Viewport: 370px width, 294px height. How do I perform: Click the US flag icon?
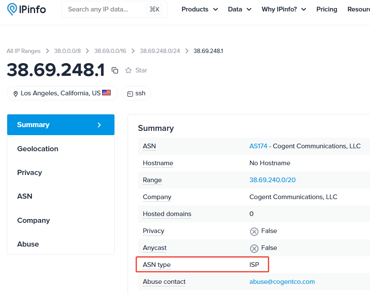point(106,93)
